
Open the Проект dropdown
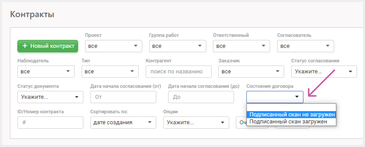(x=114, y=46)
